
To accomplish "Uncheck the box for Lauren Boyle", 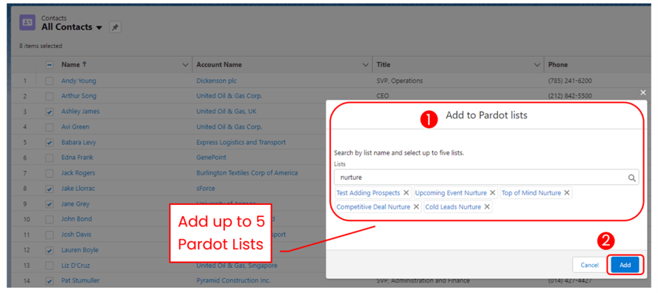I will point(49,250).
